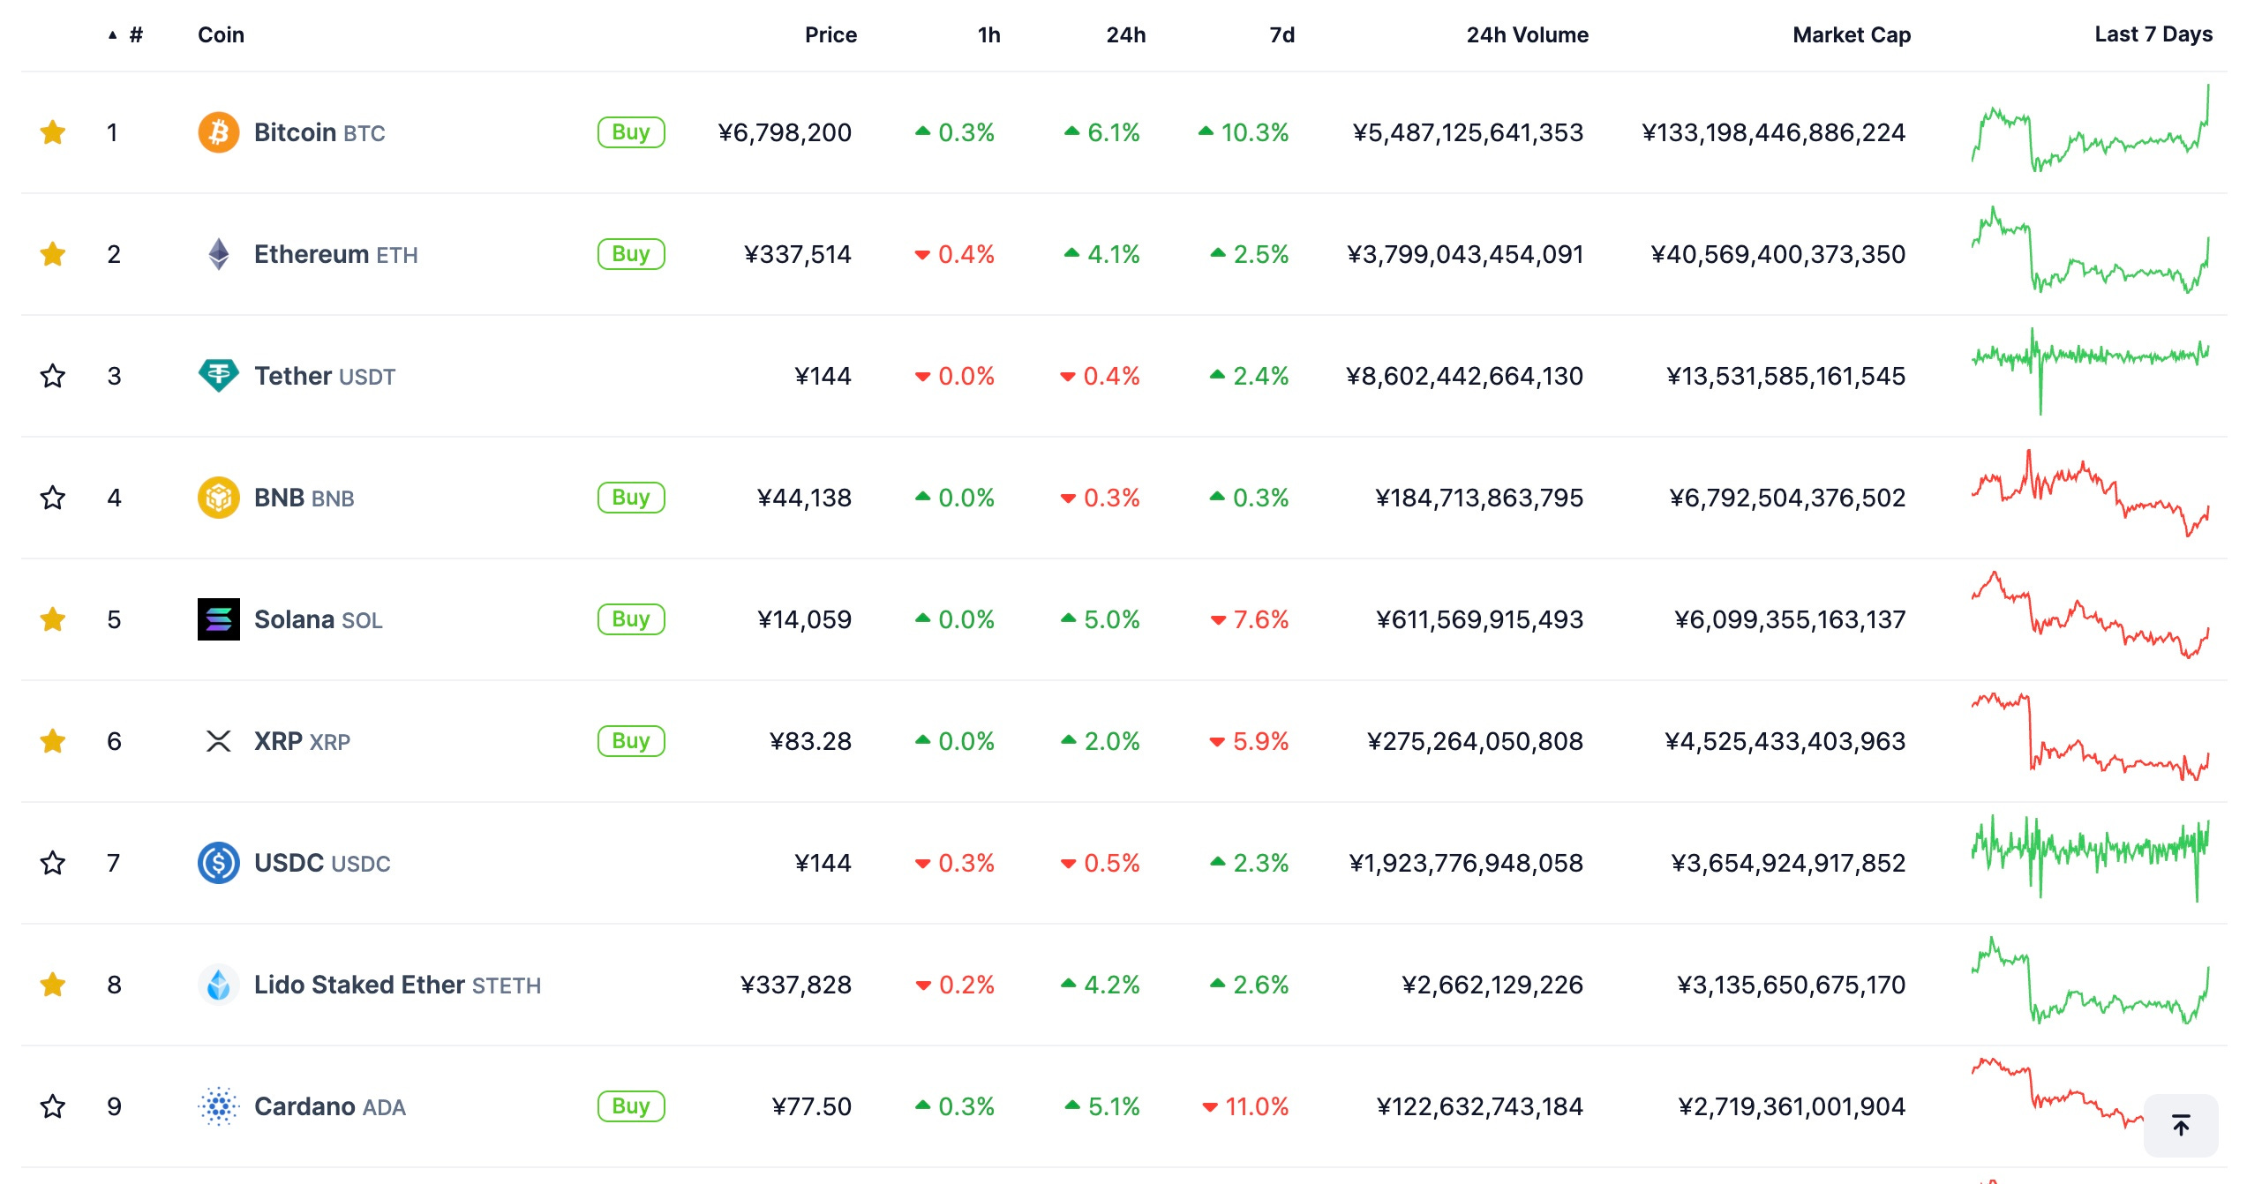Image resolution: width=2247 pixels, height=1184 pixels.
Task: Remove Lido Staked Ether from favorites
Action: coord(53,985)
